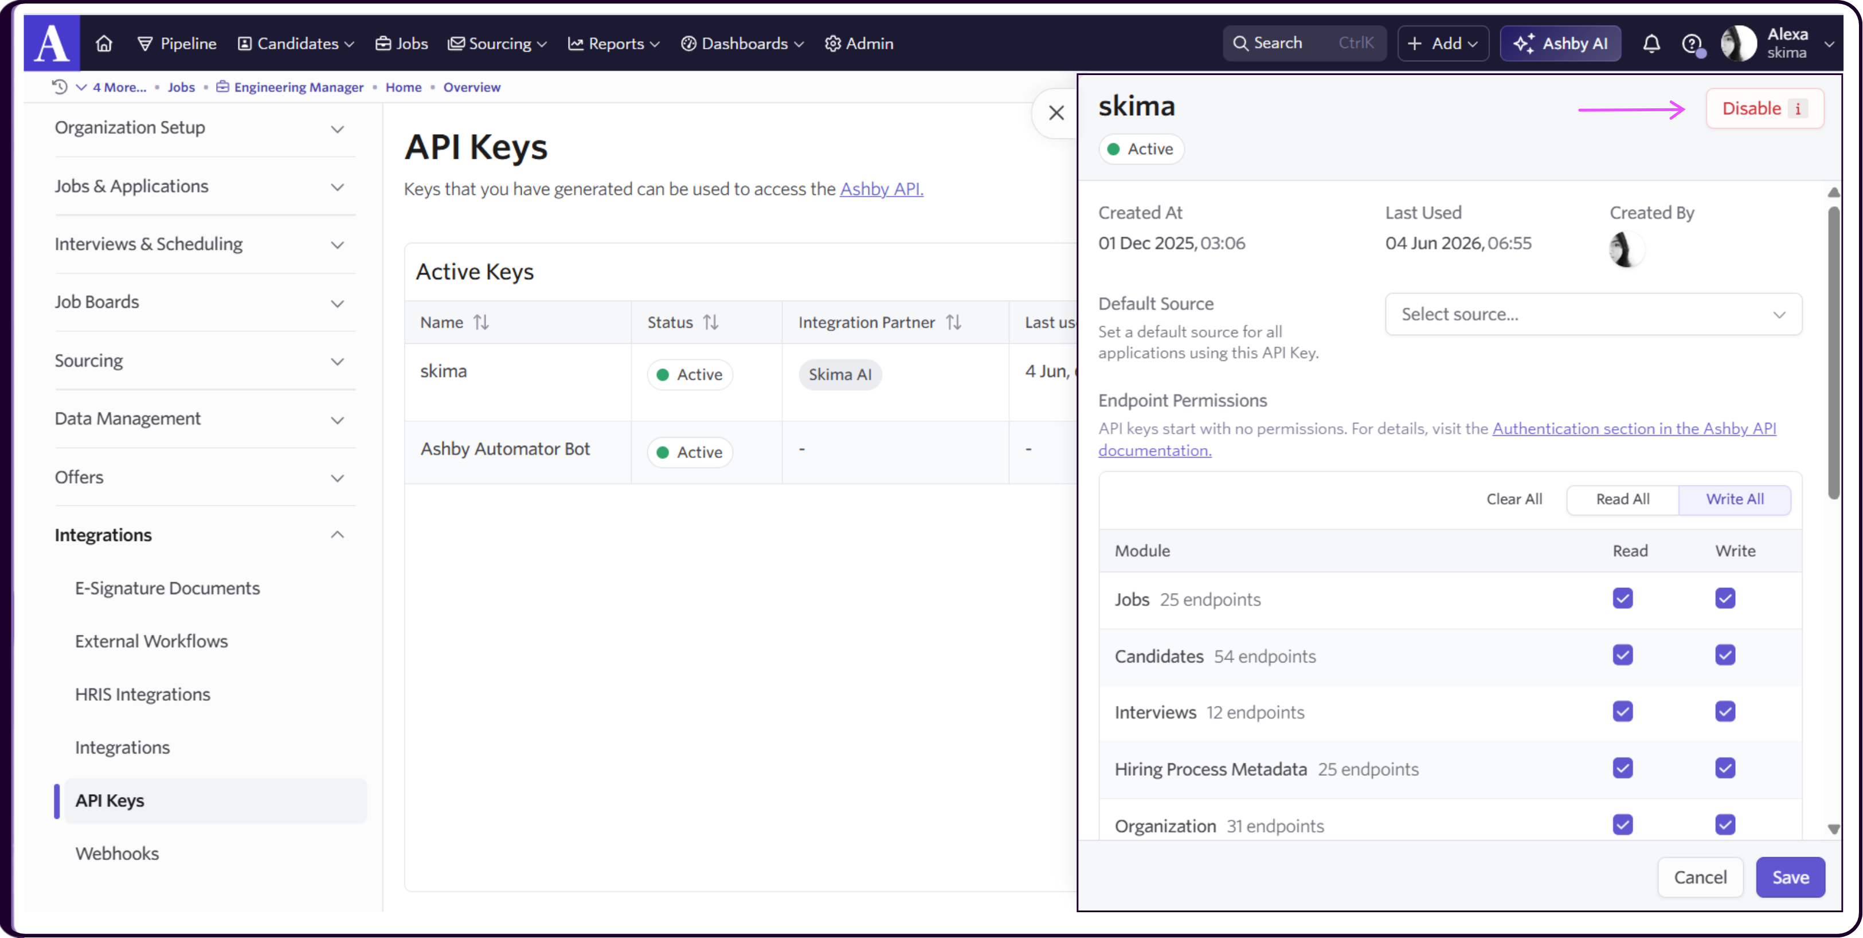Select the Write All option
1863x938 pixels.
(1734, 499)
